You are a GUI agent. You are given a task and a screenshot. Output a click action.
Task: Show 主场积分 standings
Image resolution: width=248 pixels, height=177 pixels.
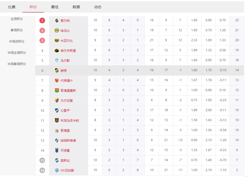17,19
